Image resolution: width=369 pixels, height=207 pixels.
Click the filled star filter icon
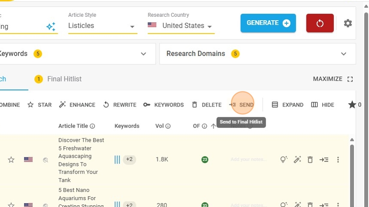pos(352,105)
